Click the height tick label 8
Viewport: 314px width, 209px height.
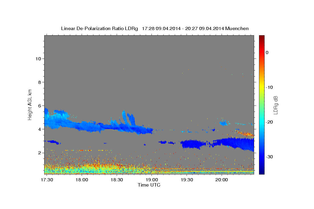pos(40,82)
